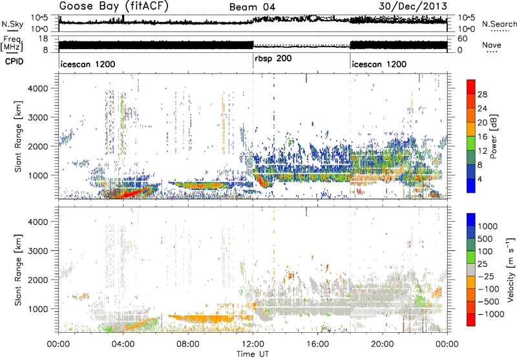Click "Slant Range [km]" beside the velocity panel

(x=18, y=269)
